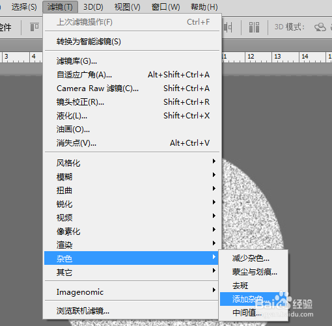
Task: Select 蒙尘与划痕... filter
Action: pyautogui.click(x=254, y=272)
